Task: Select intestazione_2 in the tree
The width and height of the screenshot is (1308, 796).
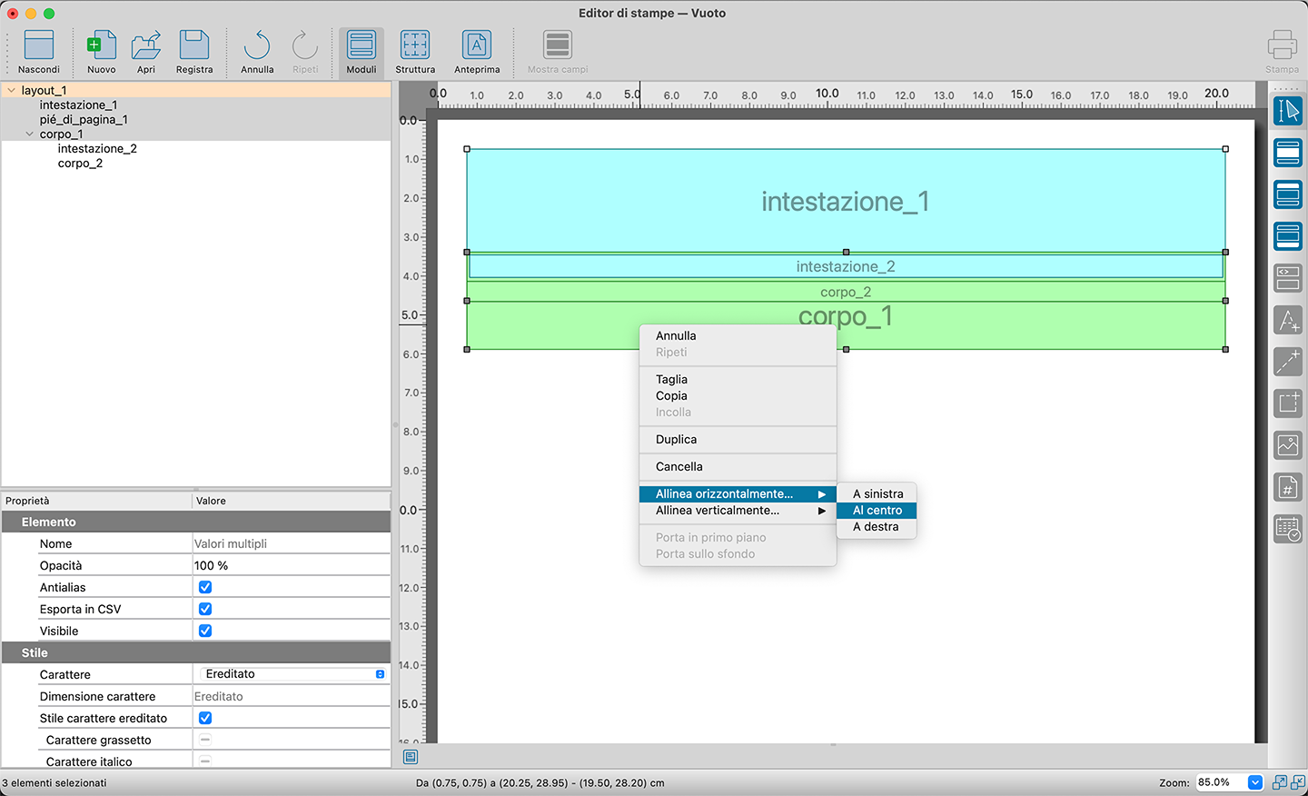Action: pos(97,149)
